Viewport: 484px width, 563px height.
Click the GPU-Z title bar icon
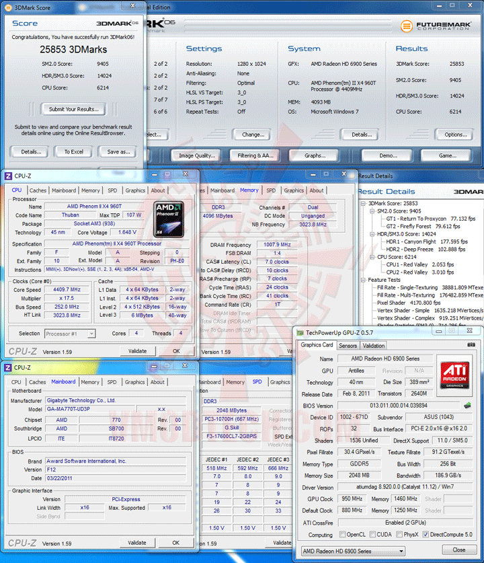(x=300, y=333)
